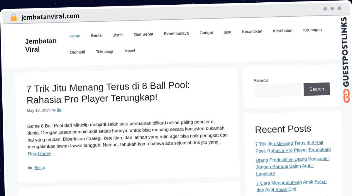Viewport: 352px width, 196px height.
Task: Click the padlock security icon
Action: pos(13,18)
